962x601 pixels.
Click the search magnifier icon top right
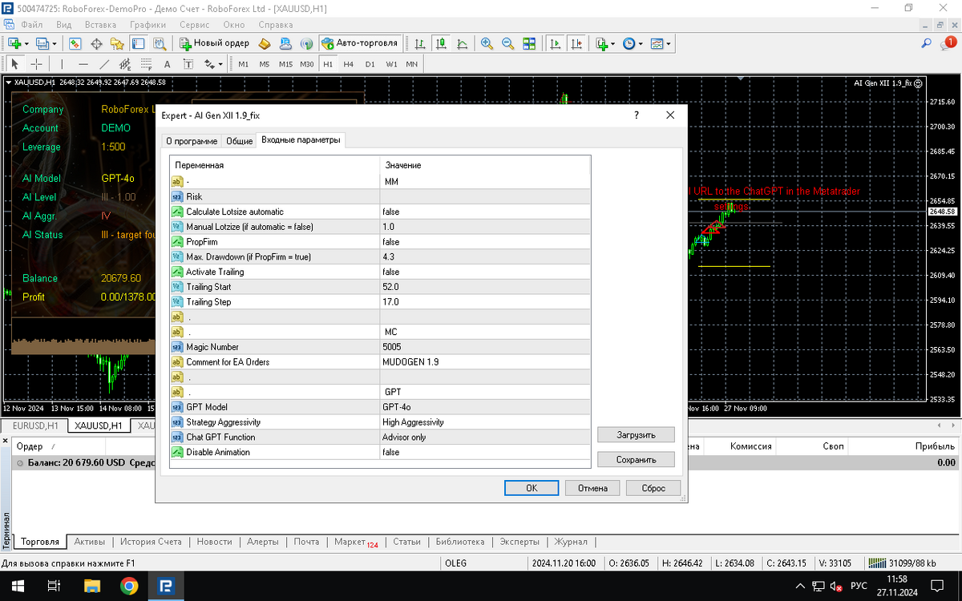927,43
